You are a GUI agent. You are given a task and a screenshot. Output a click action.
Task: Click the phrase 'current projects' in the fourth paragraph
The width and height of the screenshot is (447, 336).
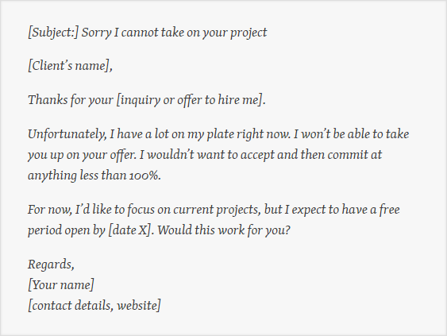215,210
